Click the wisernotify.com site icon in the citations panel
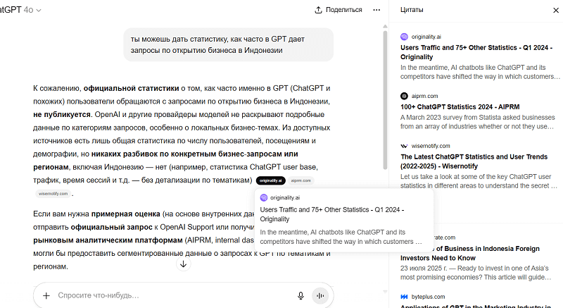Screen dimensions: 563x308 coord(404,146)
